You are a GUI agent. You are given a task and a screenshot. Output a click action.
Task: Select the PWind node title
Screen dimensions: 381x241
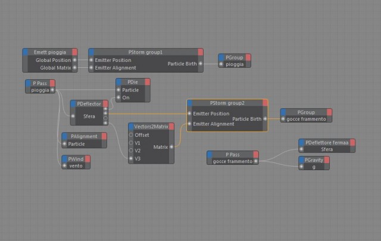[x=76, y=159]
